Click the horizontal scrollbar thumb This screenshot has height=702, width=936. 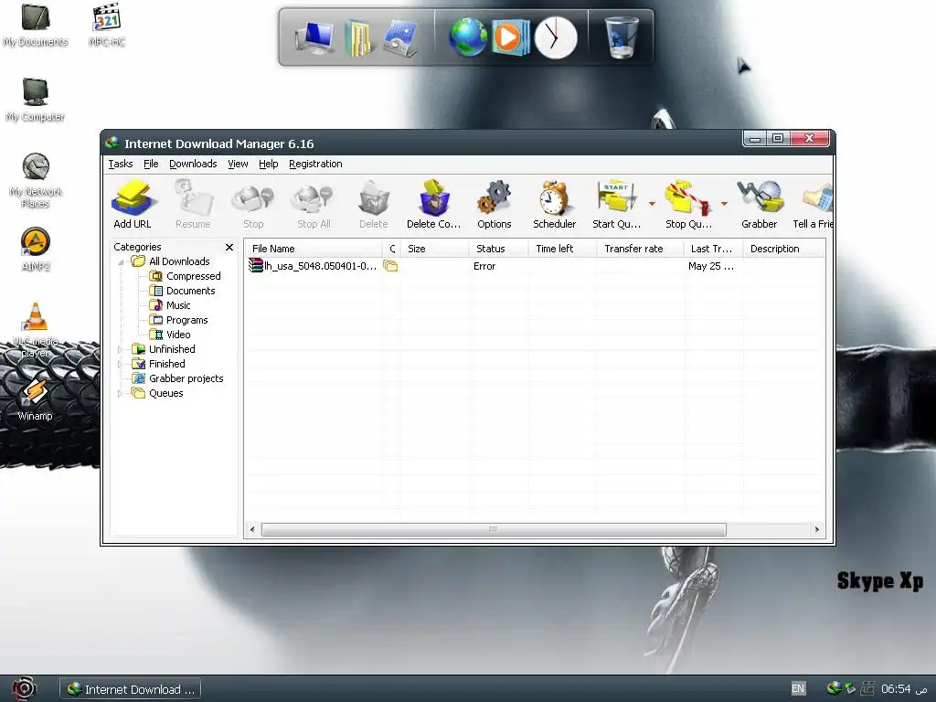coord(494,529)
